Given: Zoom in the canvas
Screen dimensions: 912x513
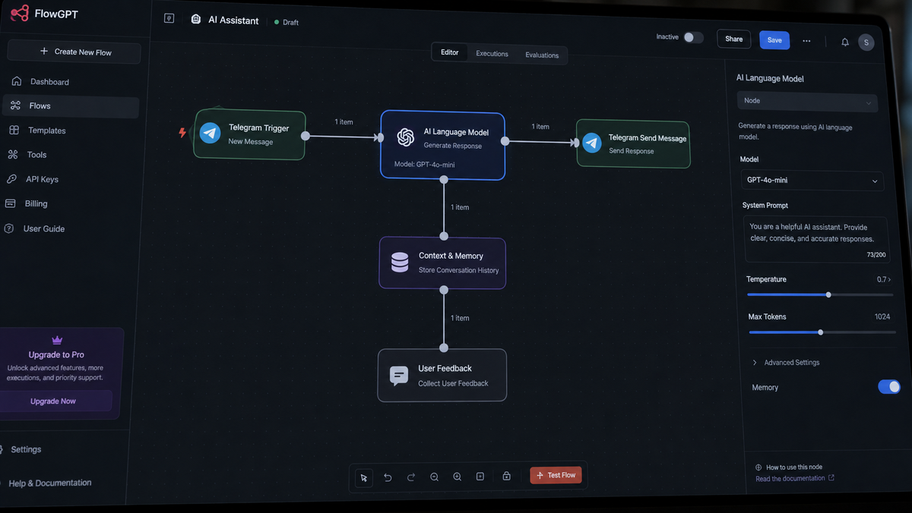Looking at the screenshot, I should point(458,477).
